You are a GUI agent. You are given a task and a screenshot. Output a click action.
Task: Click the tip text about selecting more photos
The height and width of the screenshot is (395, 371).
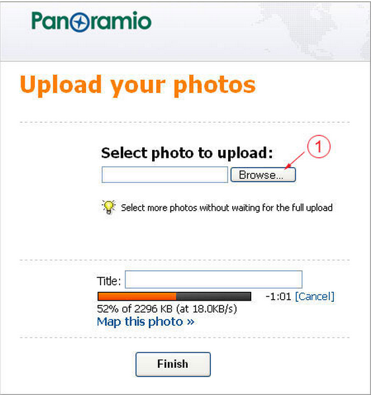point(227,208)
